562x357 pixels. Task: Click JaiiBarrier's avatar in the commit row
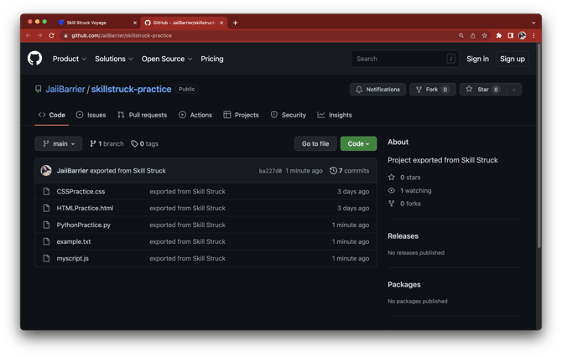(46, 170)
